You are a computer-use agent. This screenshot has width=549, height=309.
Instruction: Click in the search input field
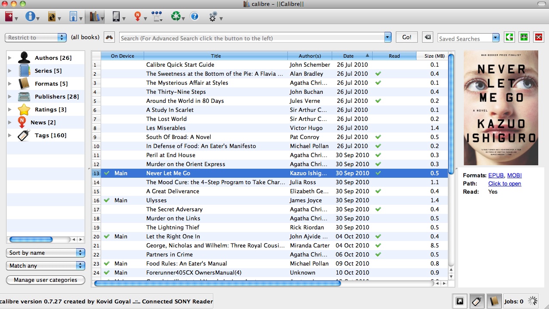(x=252, y=38)
